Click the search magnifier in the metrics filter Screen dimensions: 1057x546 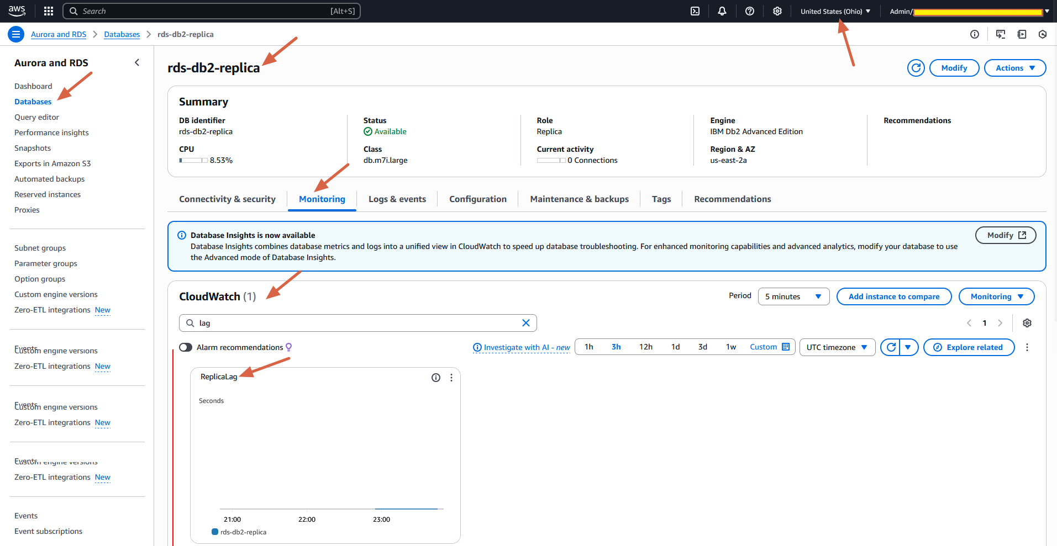pos(190,323)
